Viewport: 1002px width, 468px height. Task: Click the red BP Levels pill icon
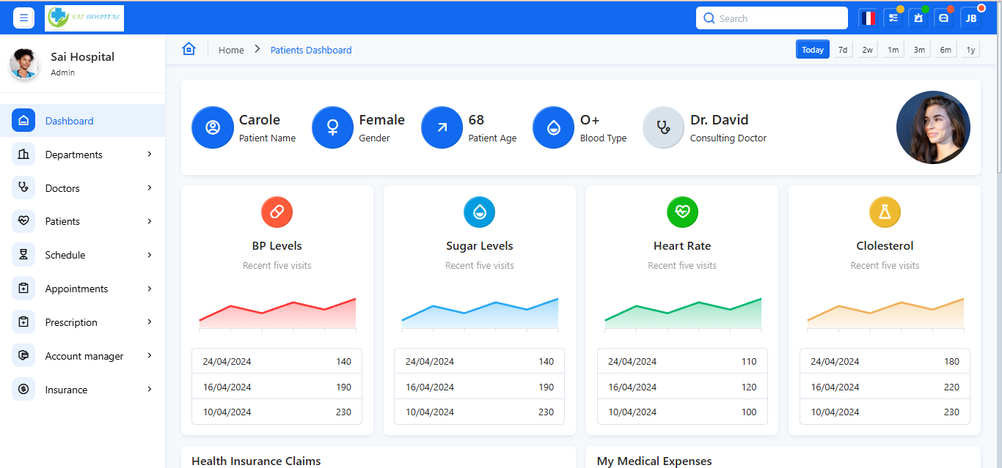coord(277,212)
